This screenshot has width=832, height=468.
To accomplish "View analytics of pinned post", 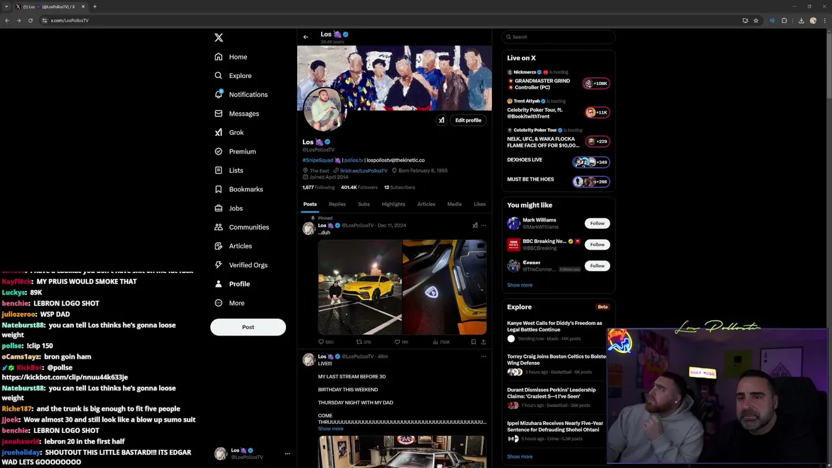I will (x=441, y=342).
